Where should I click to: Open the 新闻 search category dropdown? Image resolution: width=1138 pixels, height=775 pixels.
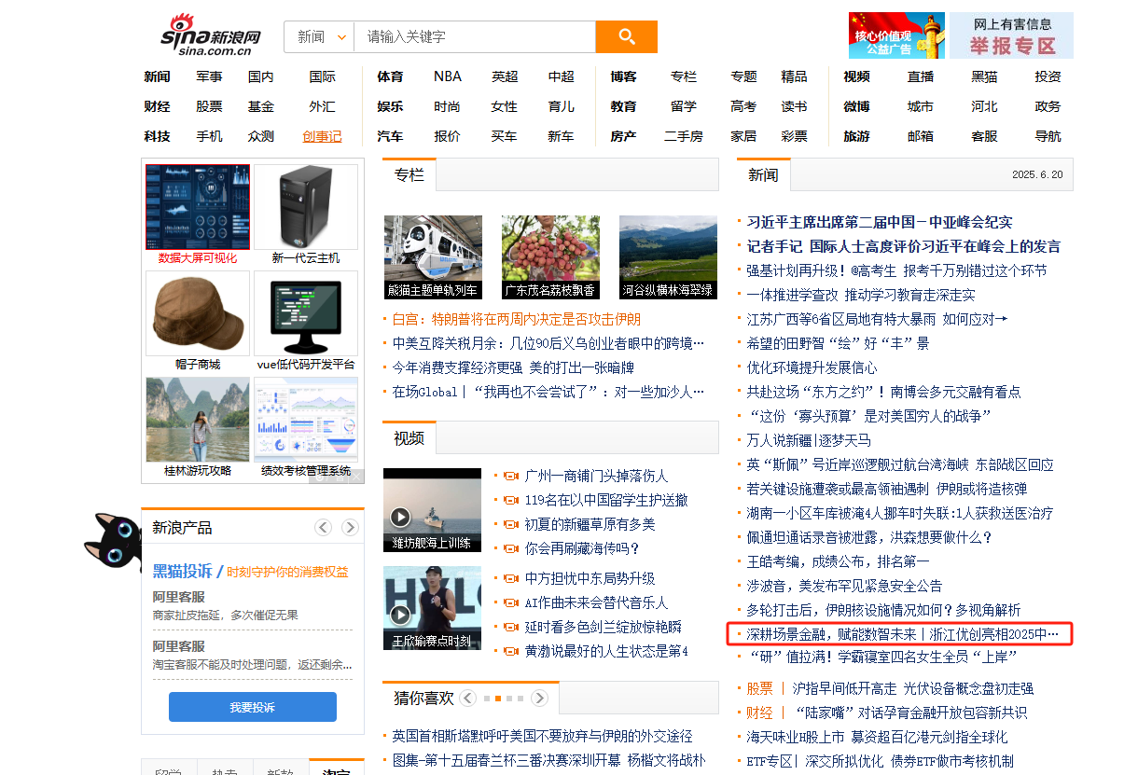pos(322,36)
